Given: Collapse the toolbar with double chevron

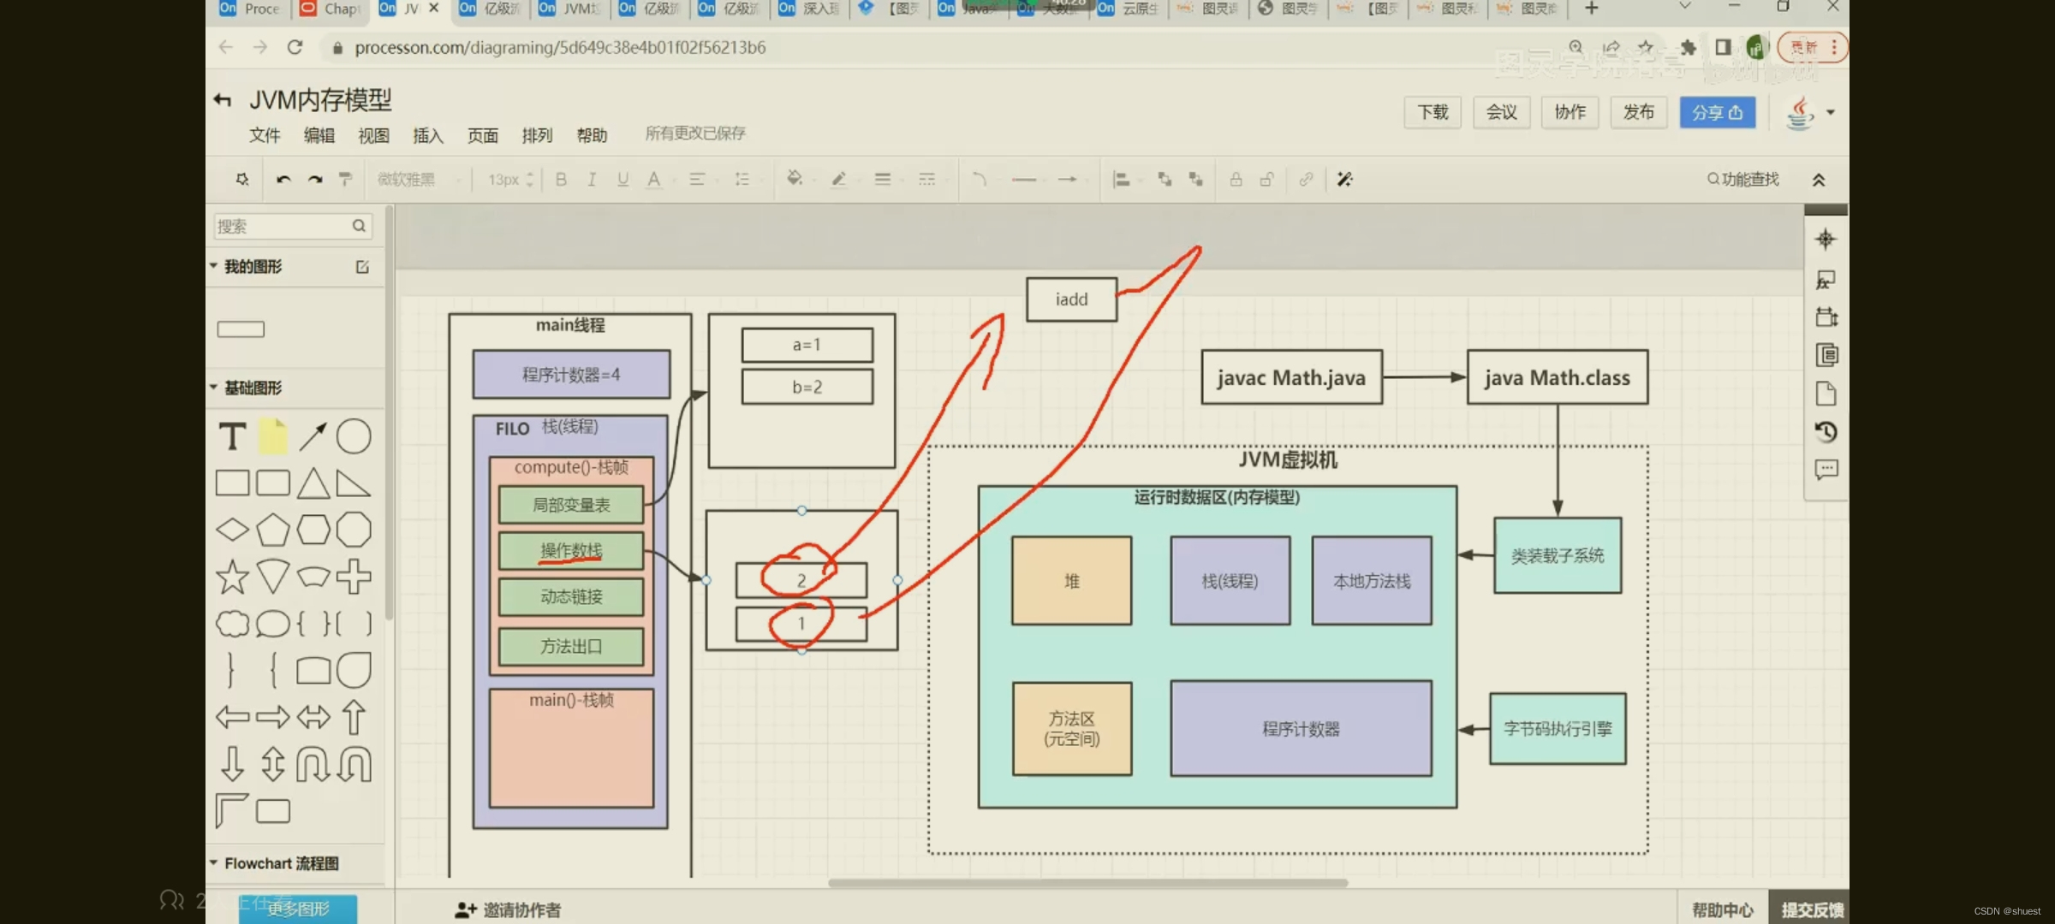Looking at the screenshot, I should tap(1819, 180).
